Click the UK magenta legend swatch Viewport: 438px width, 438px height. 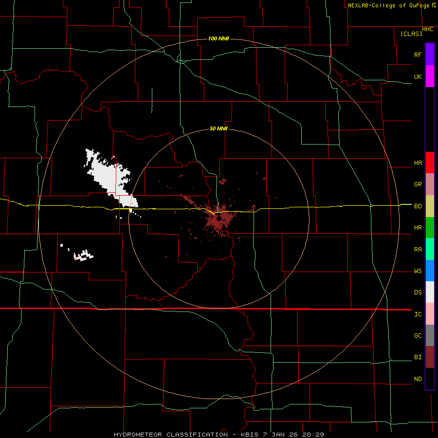[x=430, y=76]
